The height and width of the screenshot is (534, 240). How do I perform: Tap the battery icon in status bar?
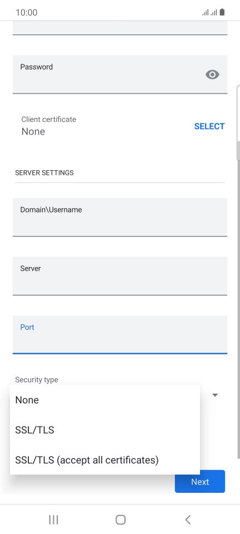pyautogui.click(x=222, y=13)
